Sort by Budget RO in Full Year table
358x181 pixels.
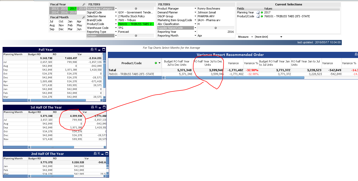coord(40,54)
